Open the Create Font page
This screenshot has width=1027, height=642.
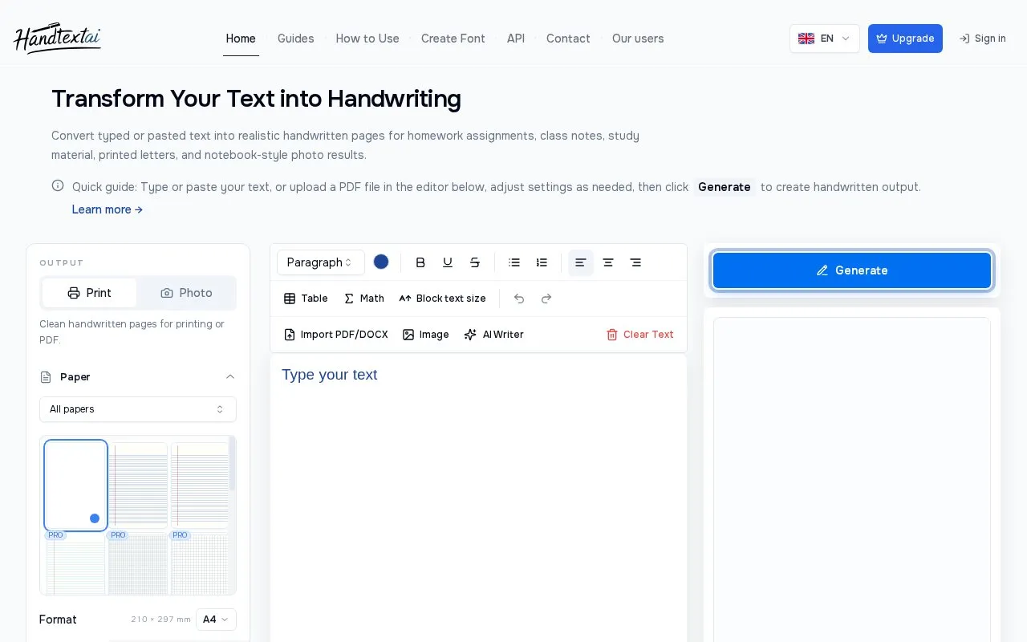(x=453, y=39)
